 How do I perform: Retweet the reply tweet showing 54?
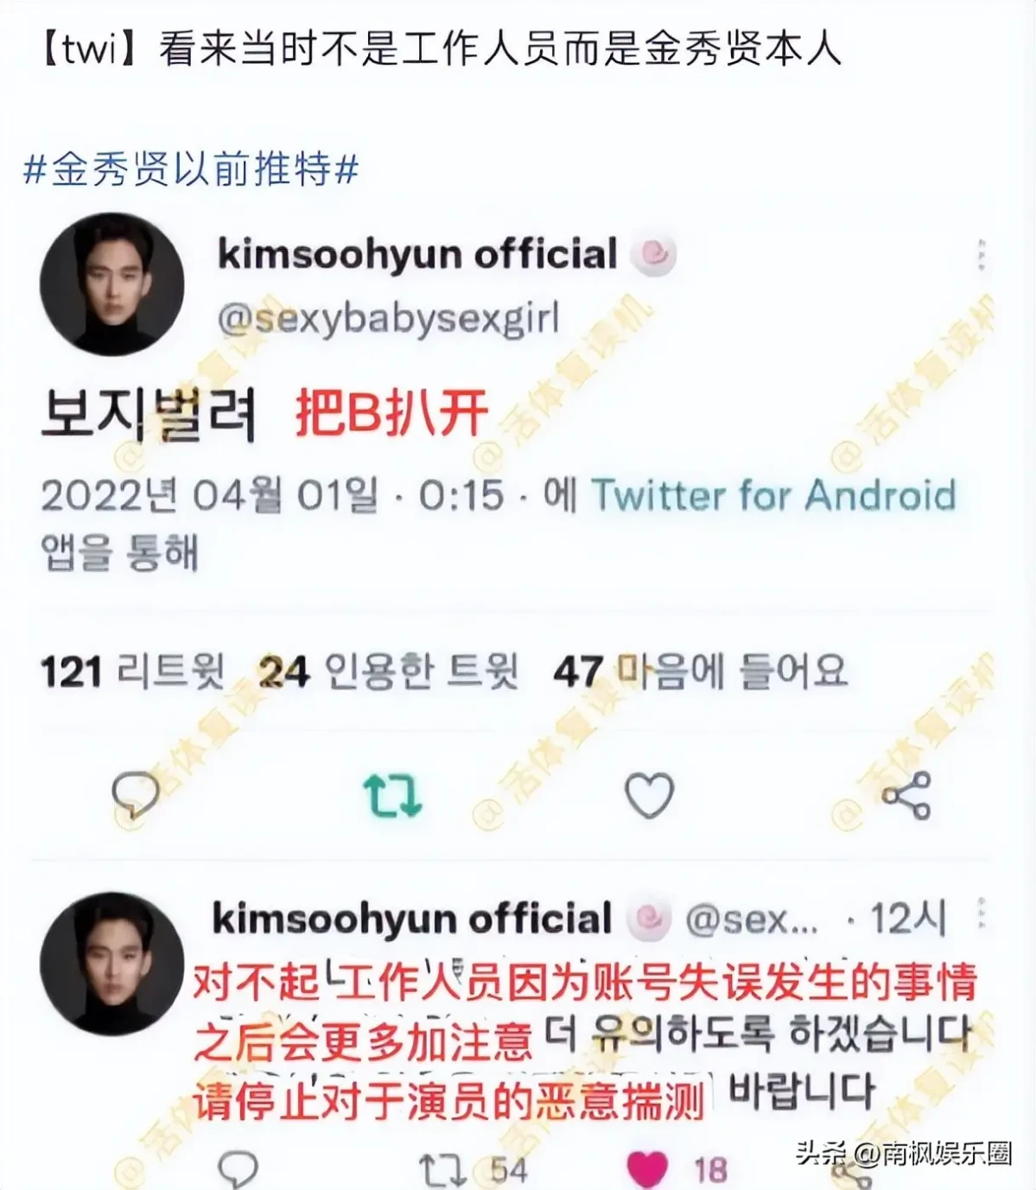[x=442, y=1171]
